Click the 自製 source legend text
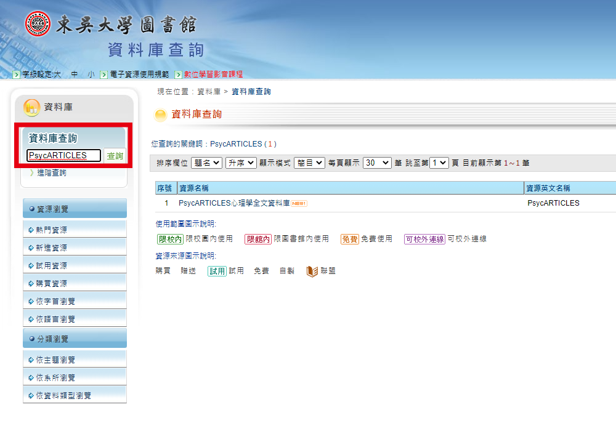This screenshot has width=616, height=423. (x=287, y=271)
